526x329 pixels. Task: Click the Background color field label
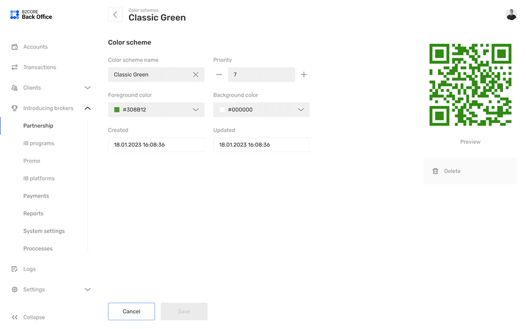point(236,95)
